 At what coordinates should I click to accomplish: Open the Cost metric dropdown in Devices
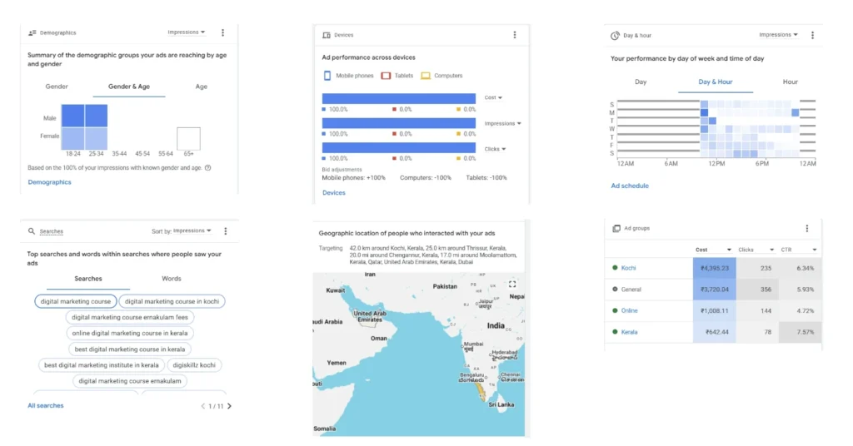tap(493, 97)
